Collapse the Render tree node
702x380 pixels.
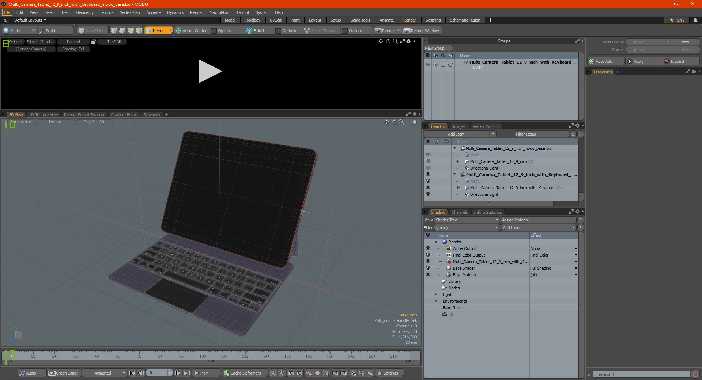(436, 242)
